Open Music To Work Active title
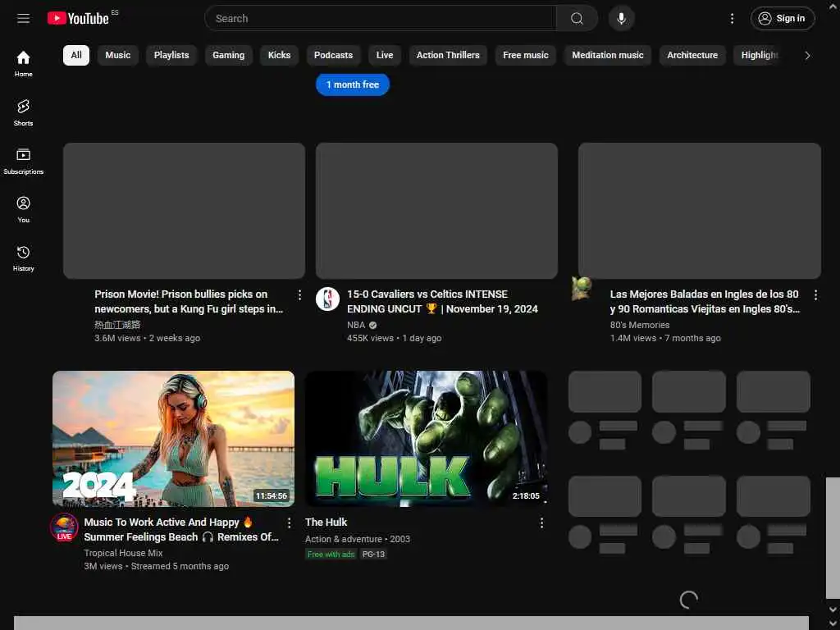The width and height of the screenshot is (840, 630). [181, 529]
